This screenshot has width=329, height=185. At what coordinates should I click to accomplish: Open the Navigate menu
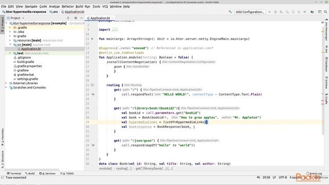click(31, 7)
